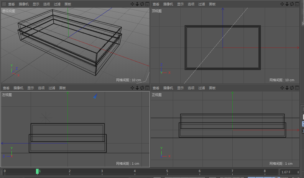Open the 过滤 menu in top viewport
The image size is (304, 178).
(201, 4)
